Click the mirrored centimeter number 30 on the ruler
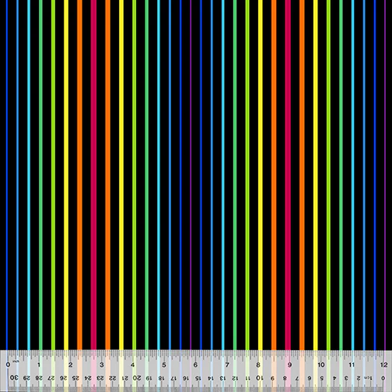 tap(14, 377)
